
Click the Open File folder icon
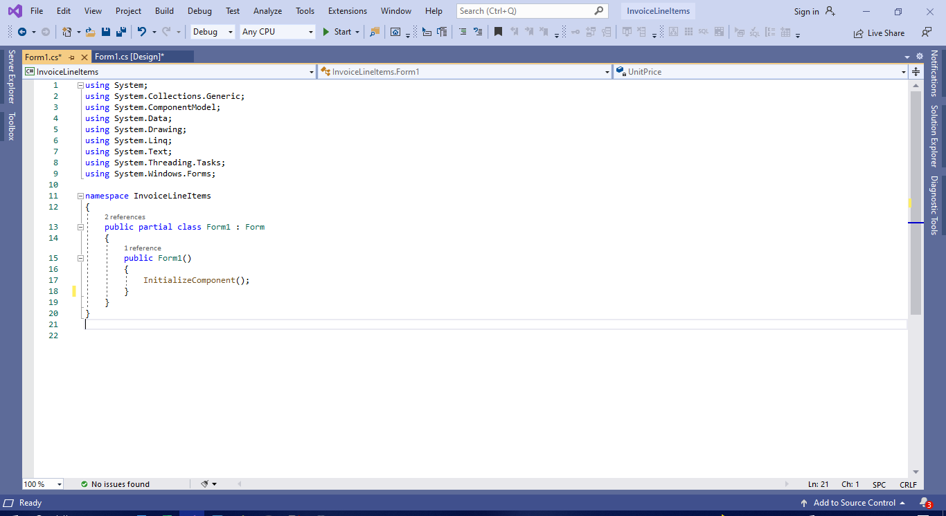point(91,32)
